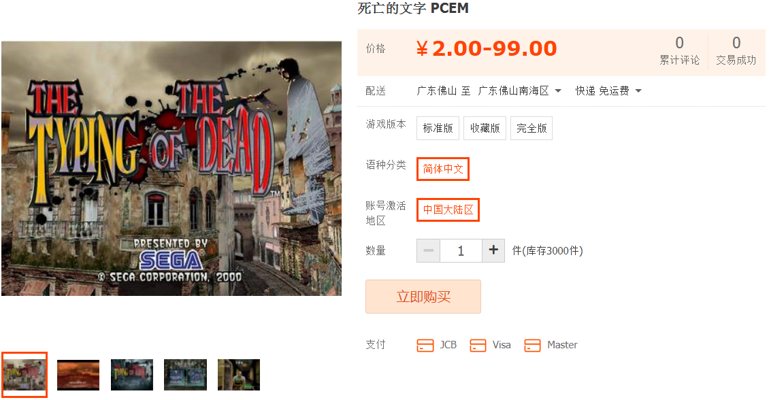Image resolution: width=769 pixels, height=400 pixels.
Task: Decrease quantity with the minus button
Action: point(428,250)
